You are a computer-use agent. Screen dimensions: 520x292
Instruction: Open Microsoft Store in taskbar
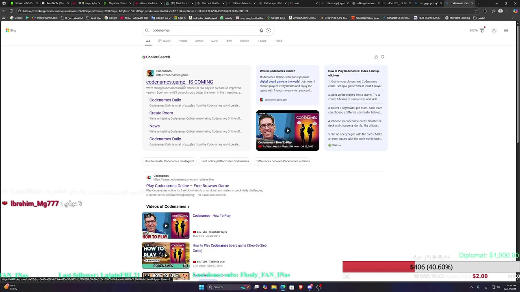[x=292, y=287]
